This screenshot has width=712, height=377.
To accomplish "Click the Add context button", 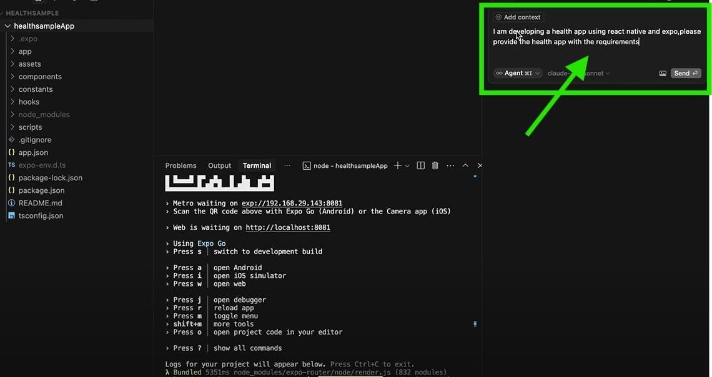I will 518,17.
